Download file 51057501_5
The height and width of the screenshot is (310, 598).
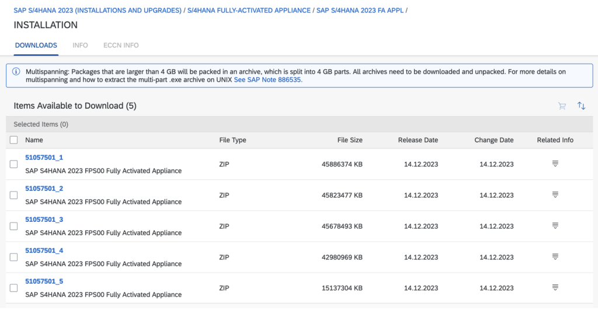pyautogui.click(x=44, y=281)
